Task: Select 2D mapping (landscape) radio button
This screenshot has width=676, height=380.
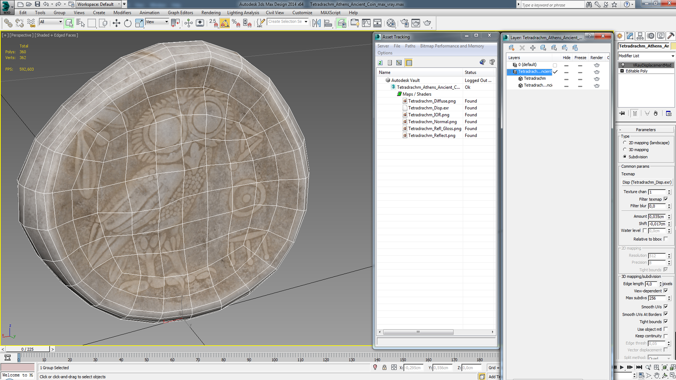Action: coord(625,143)
